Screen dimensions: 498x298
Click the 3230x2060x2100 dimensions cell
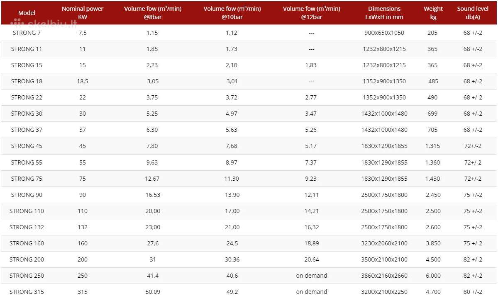point(384,243)
